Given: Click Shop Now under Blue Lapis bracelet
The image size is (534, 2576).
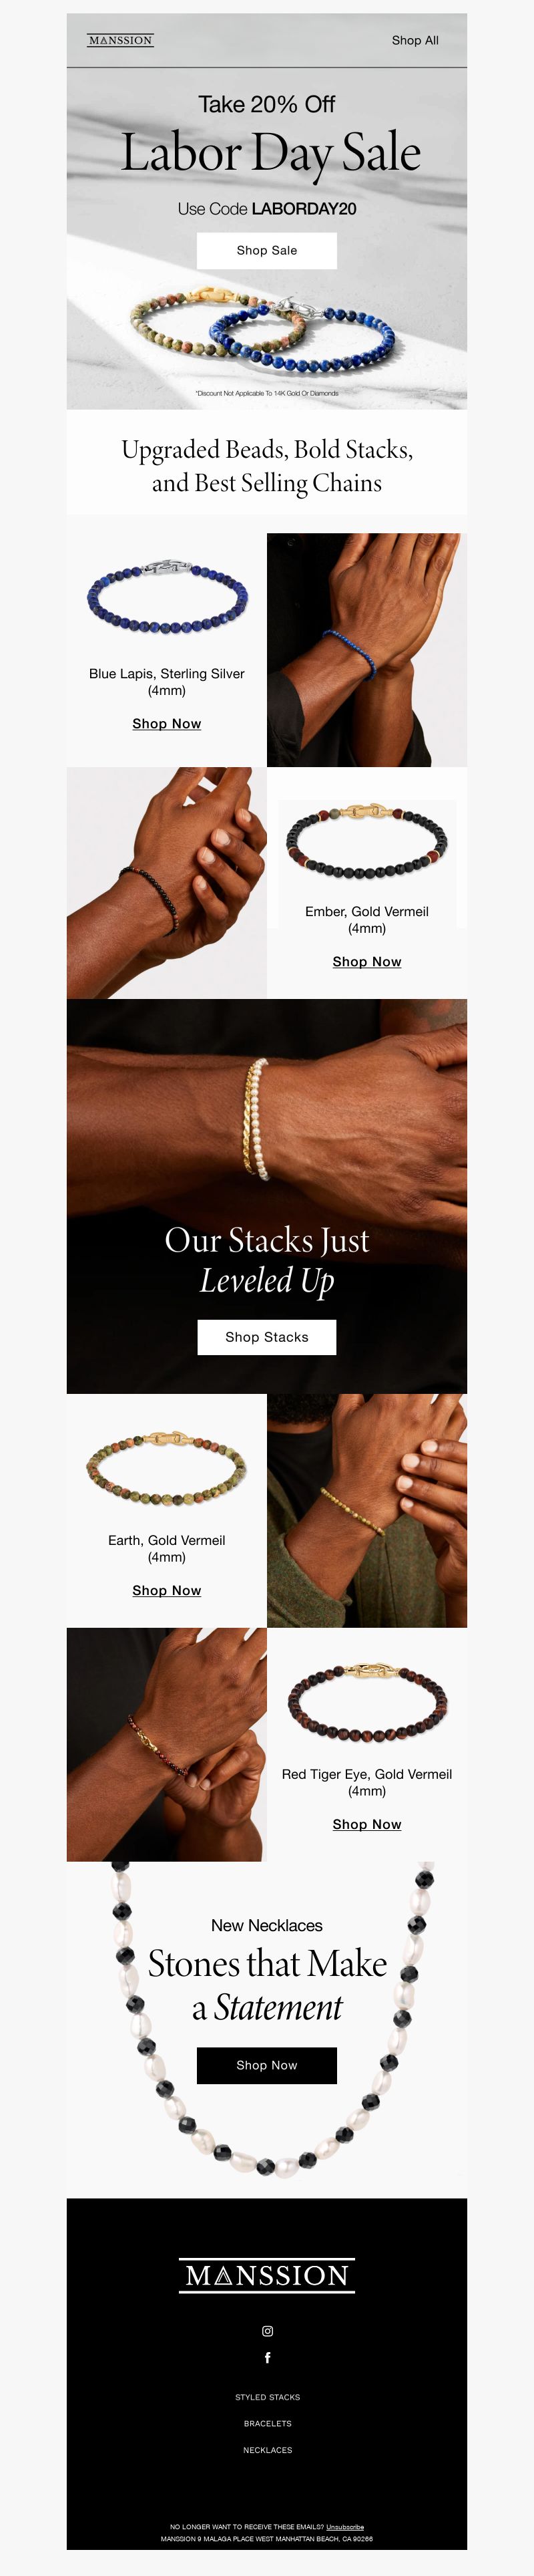Looking at the screenshot, I should 167,723.
